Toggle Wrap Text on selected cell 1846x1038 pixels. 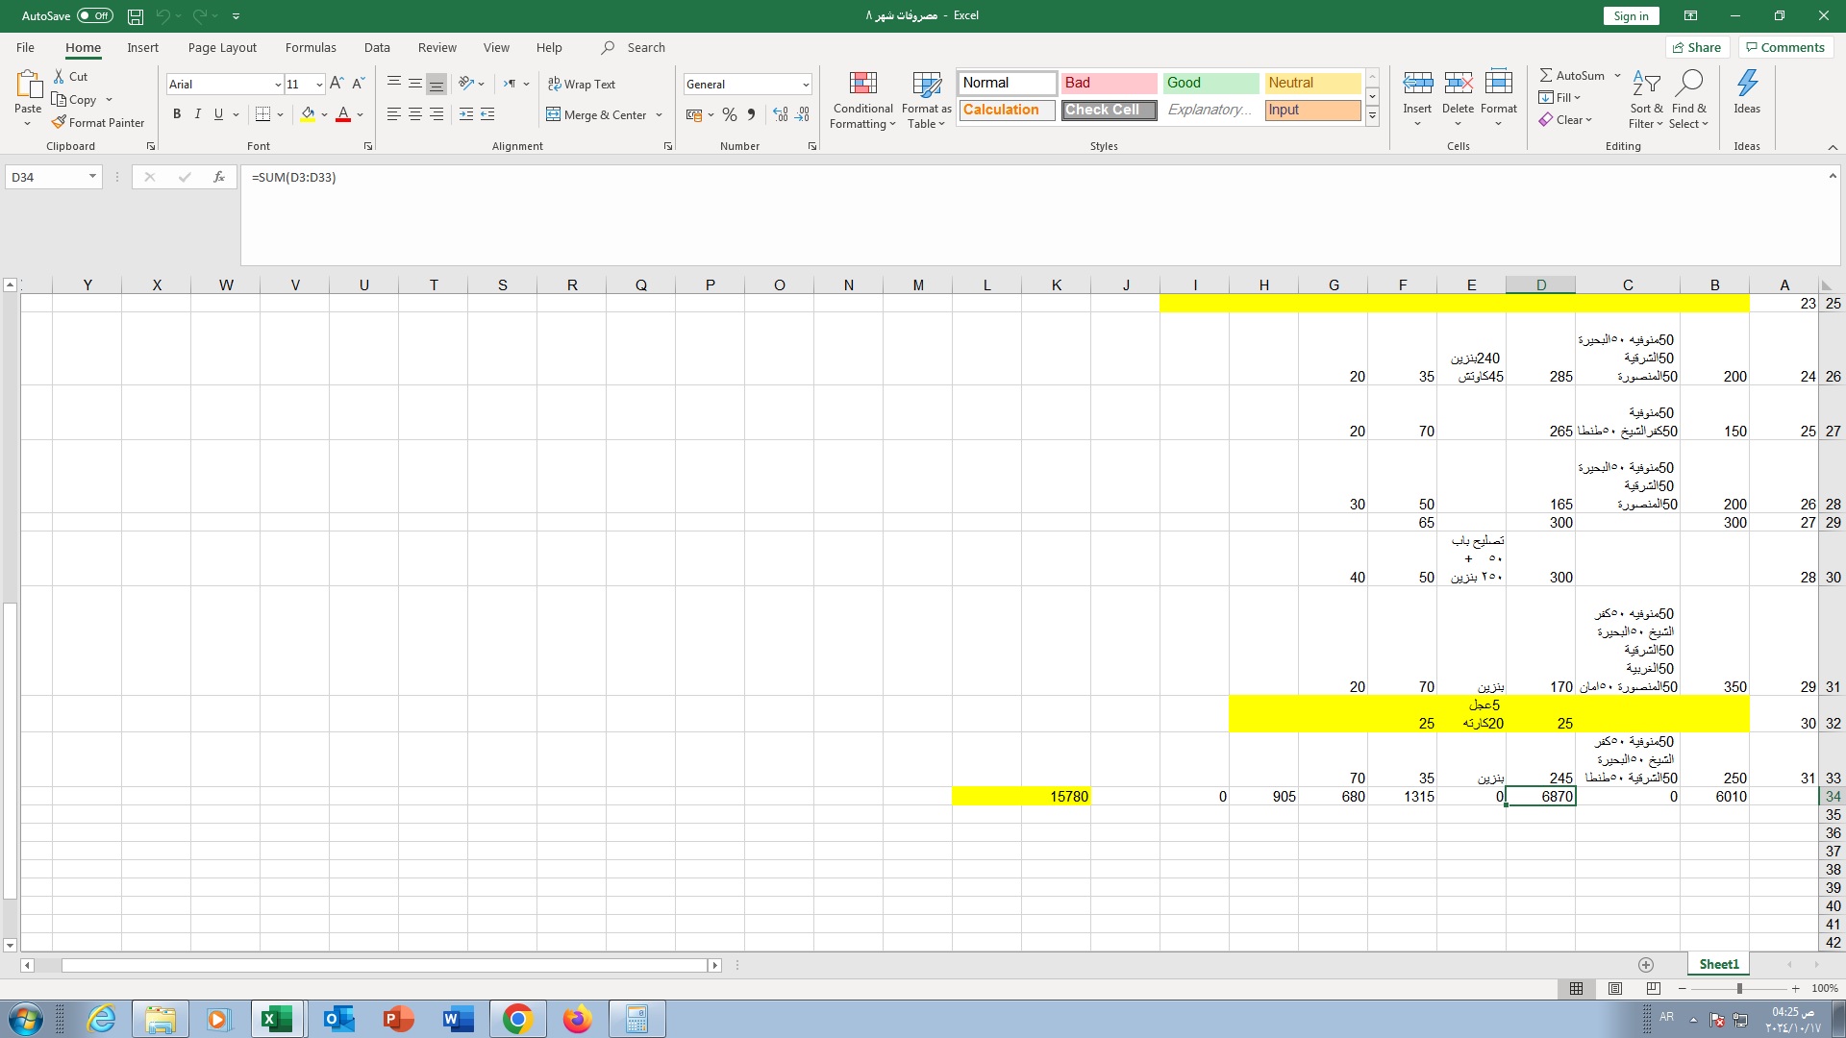pos(582,85)
